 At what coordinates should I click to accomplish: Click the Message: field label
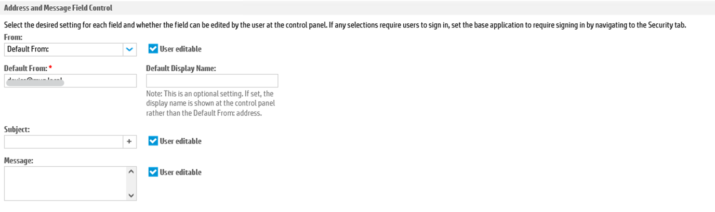(19, 161)
